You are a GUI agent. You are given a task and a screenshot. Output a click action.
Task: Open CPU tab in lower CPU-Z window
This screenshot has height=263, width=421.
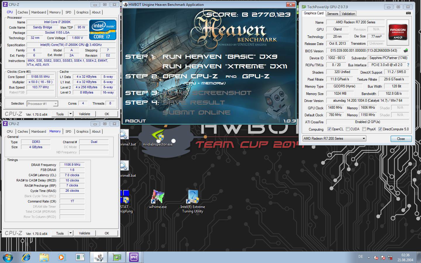coord(10,131)
